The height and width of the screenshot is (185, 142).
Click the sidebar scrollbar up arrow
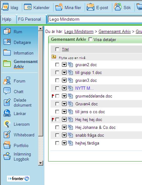click(x=40, y=29)
